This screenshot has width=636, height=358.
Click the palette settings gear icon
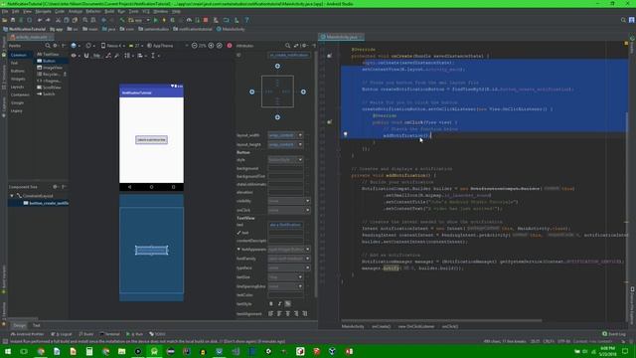56,46
